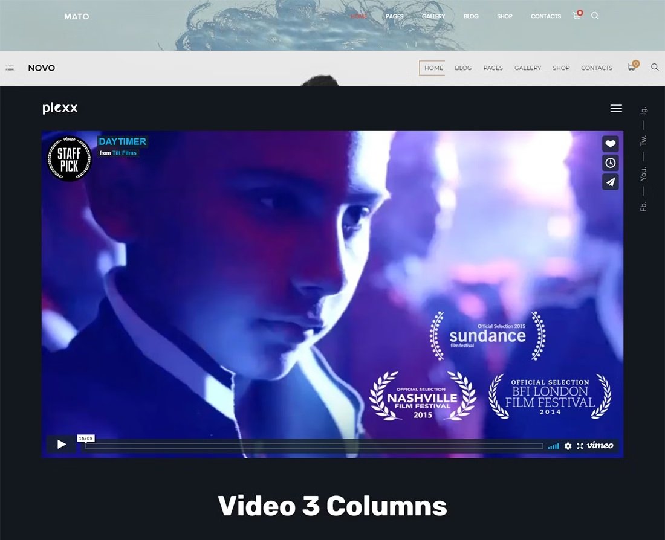Select PAGES in the MATO menu
This screenshot has height=540, width=665.
[x=394, y=16]
